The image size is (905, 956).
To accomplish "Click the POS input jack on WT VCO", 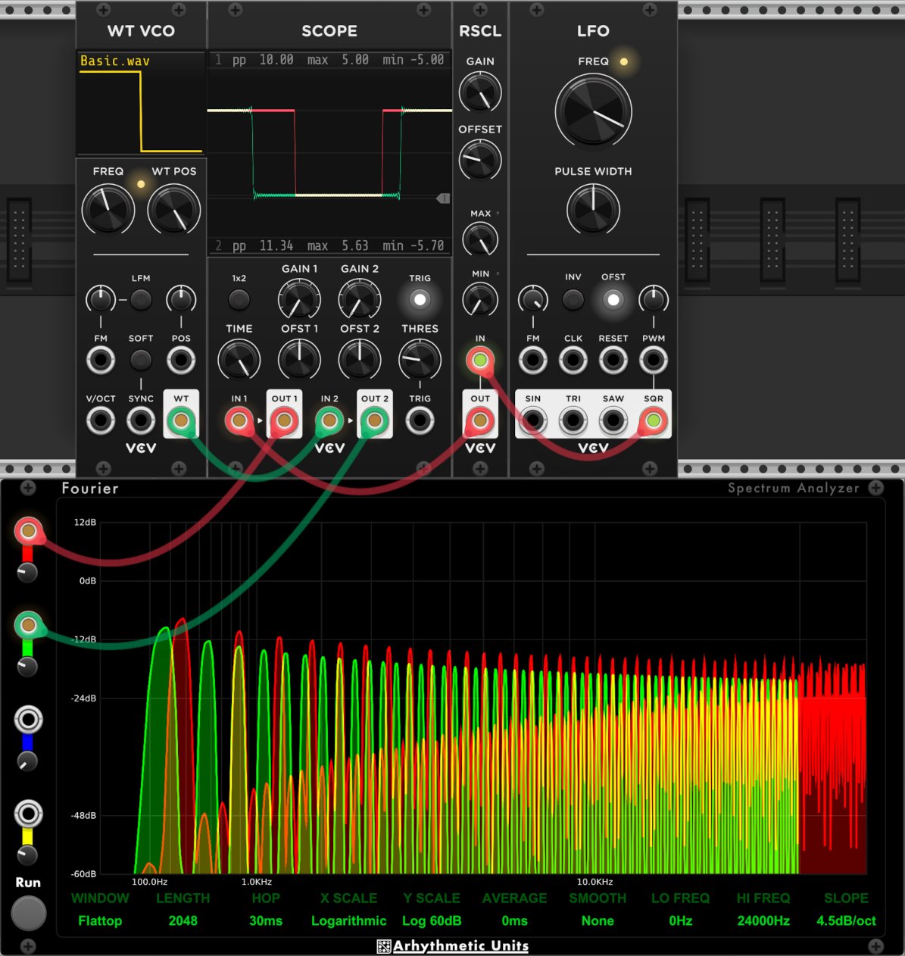I will coord(181,360).
